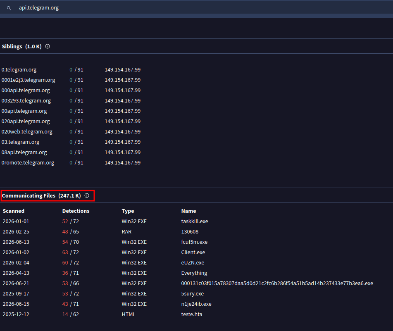Click 0 / 91 score for 003293.telegram.org
The image size is (393, 331).
(x=76, y=100)
